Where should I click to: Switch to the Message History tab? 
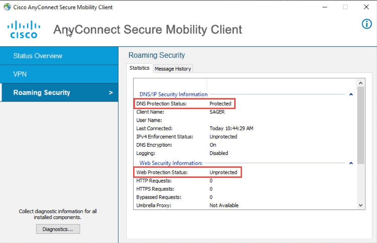(x=173, y=69)
